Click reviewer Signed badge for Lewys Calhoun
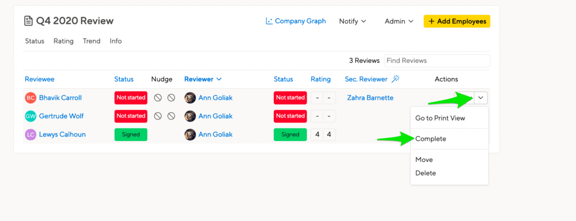The height and width of the screenshot is (221, 576). [x=290, y=134]
